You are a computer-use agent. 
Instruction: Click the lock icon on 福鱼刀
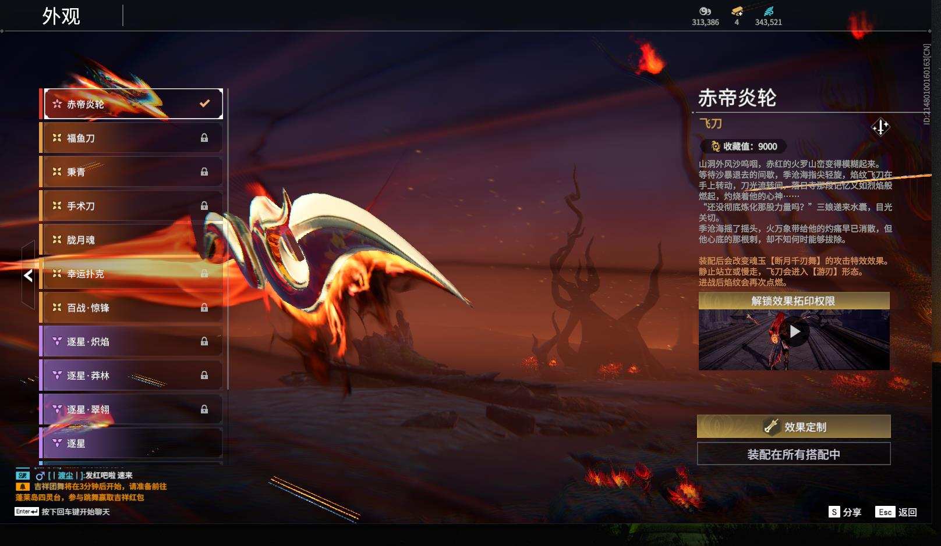204,138
